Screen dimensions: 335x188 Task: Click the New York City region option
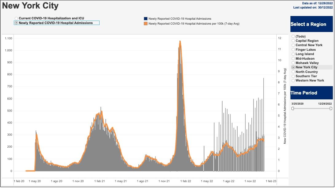click(293, 67)
